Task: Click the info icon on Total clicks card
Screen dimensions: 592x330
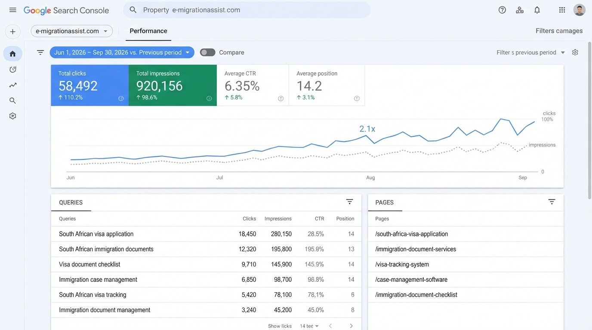Action: [121, 98]
